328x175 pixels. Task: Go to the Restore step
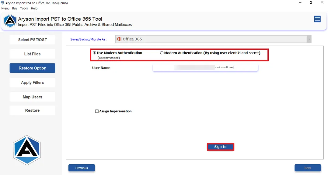33,110
